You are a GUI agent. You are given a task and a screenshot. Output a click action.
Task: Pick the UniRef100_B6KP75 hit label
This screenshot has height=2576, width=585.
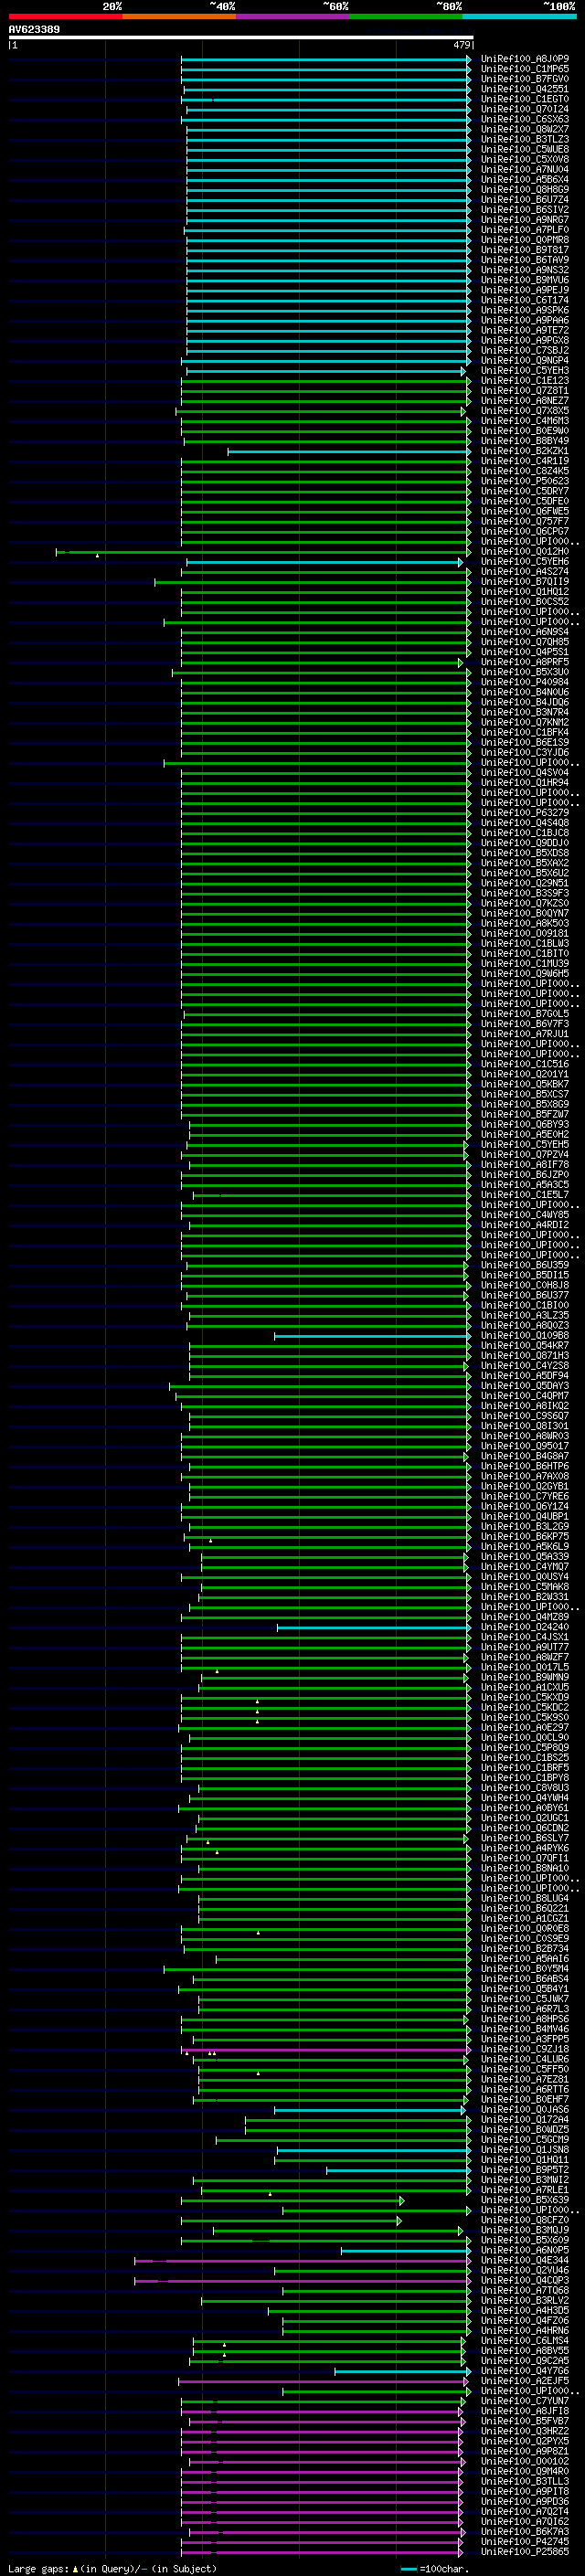(525, 1536)
